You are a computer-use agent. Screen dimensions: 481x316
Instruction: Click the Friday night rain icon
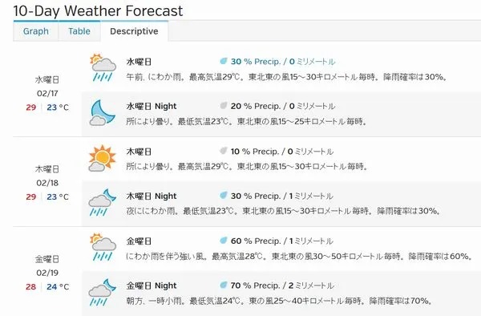(x=102, y=292)
